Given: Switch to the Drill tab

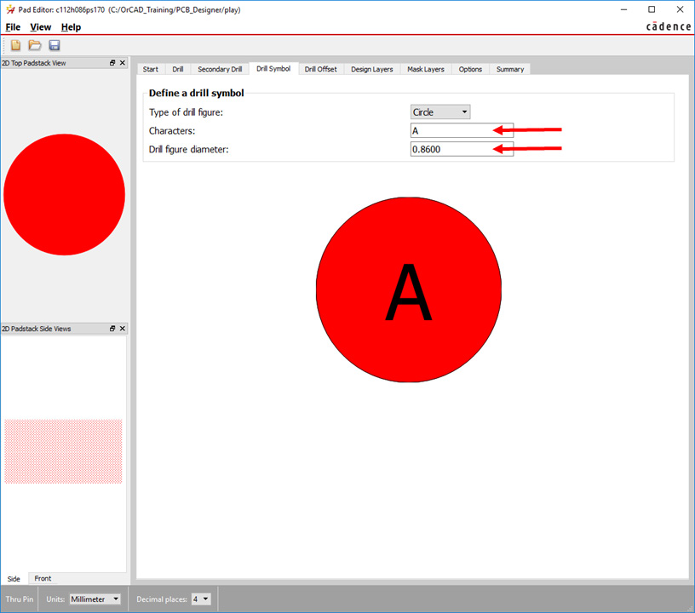Looking at the screenshot, I should click(x=178, y=69).
